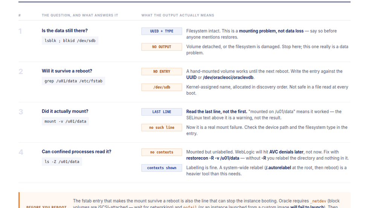Select the 'grep /u01/data /etc/fstab' command
Screen dimensions: 369x208
pyautogui.click(x=73, y=81)
